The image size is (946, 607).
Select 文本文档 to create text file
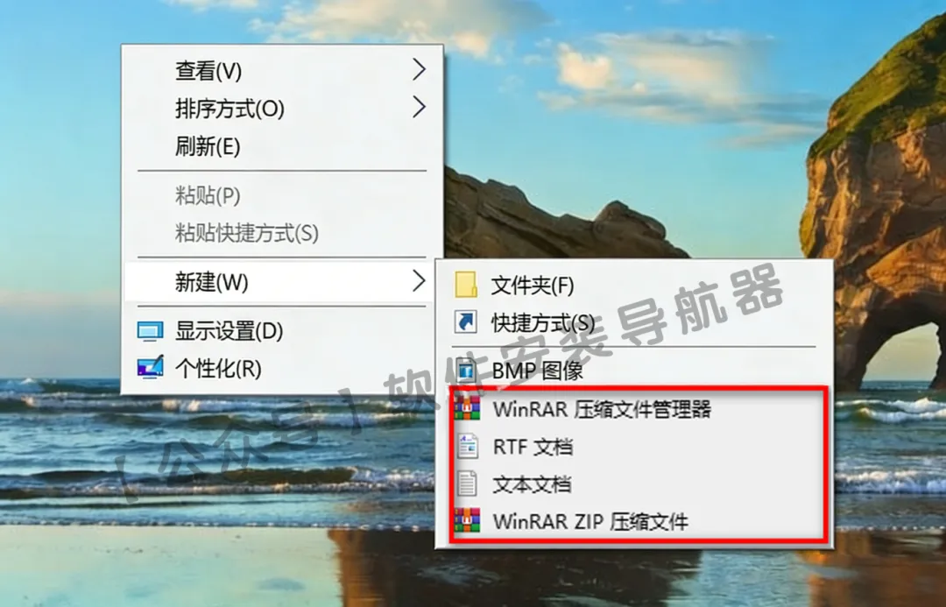coord(532,484)
